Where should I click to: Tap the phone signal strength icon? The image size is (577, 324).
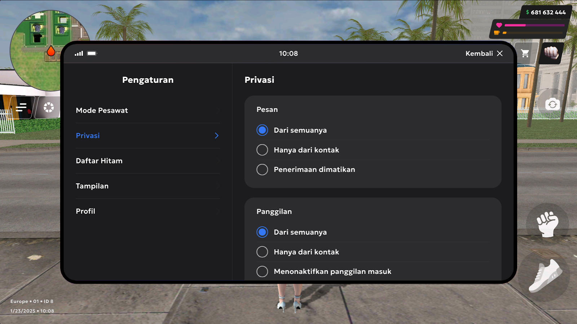point(79,53)
